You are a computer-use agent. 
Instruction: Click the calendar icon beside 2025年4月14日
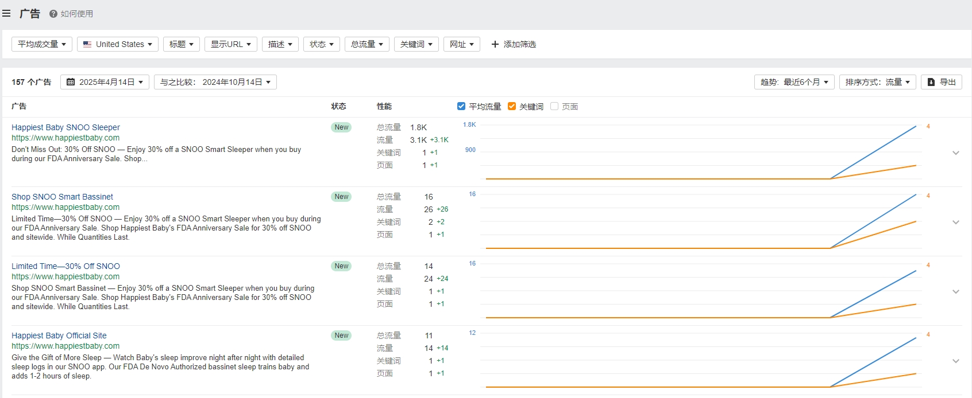click(71, 82)
